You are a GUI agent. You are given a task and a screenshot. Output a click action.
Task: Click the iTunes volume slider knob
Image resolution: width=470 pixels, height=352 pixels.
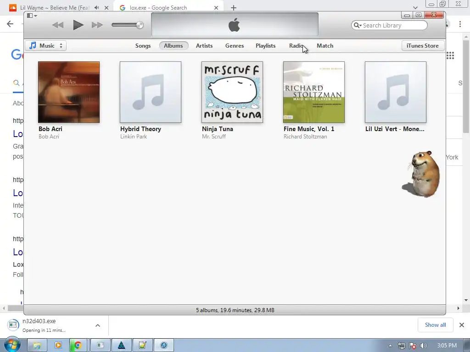click(140, 25)
